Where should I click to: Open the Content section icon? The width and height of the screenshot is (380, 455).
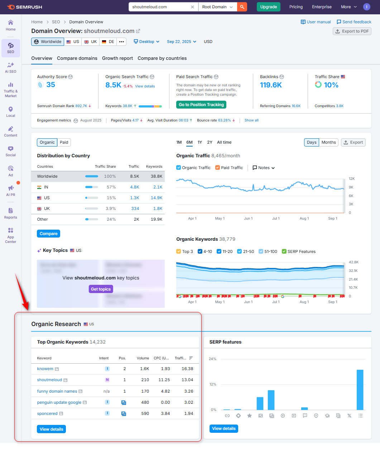10,131
